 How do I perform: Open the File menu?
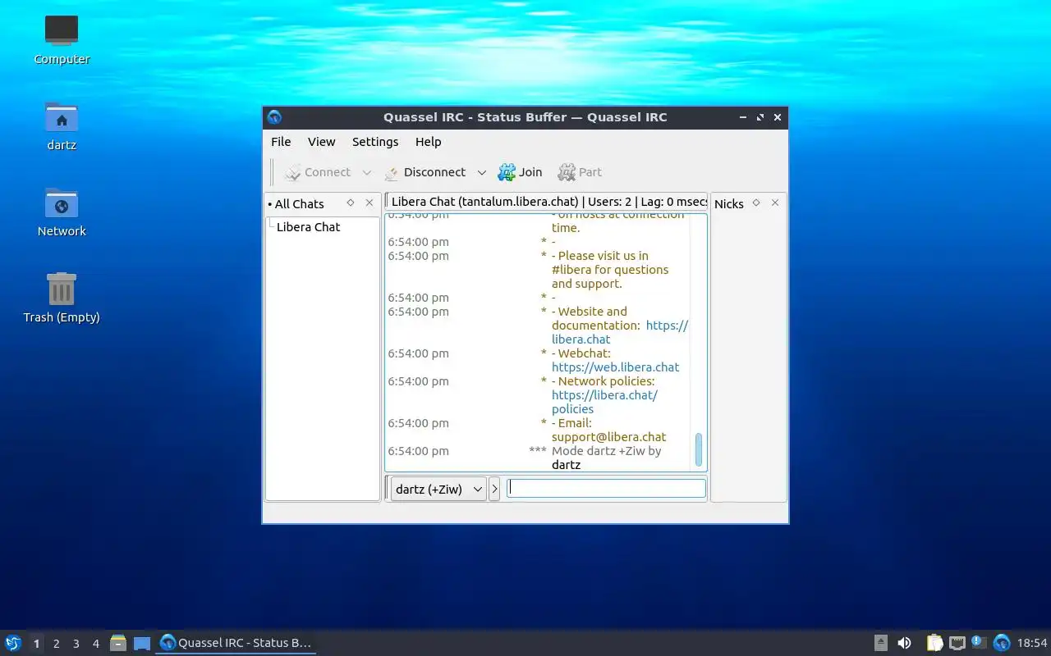pos(281,142)
